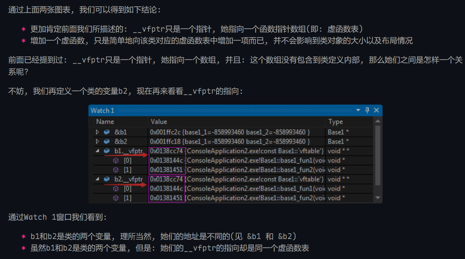Collapse the b2.__vfptr watch entry
Screen dimensions: 465x259
[x=98, y=179]
